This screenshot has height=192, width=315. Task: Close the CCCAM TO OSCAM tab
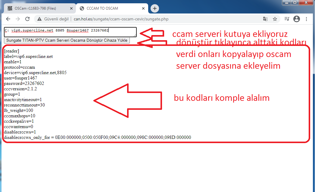pyautogui.click(x=143, y=8)
